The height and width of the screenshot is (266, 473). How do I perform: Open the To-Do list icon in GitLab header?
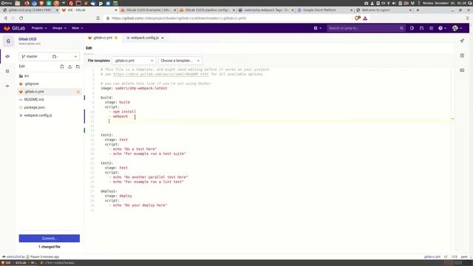coord(432,28)
